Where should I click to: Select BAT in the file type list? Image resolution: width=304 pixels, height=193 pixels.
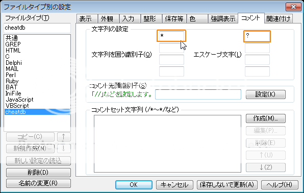[x=37, y=87]
